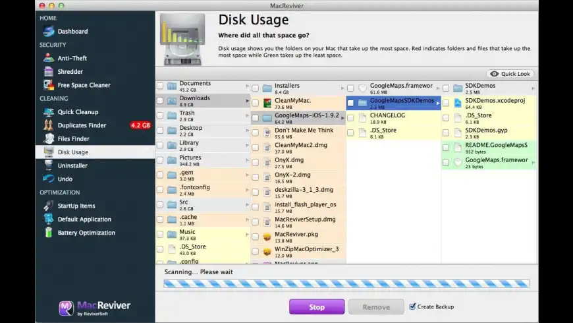Click the Battery Optimization icon
The width and height of the screenshot is (573, 323).
(49, 233)
